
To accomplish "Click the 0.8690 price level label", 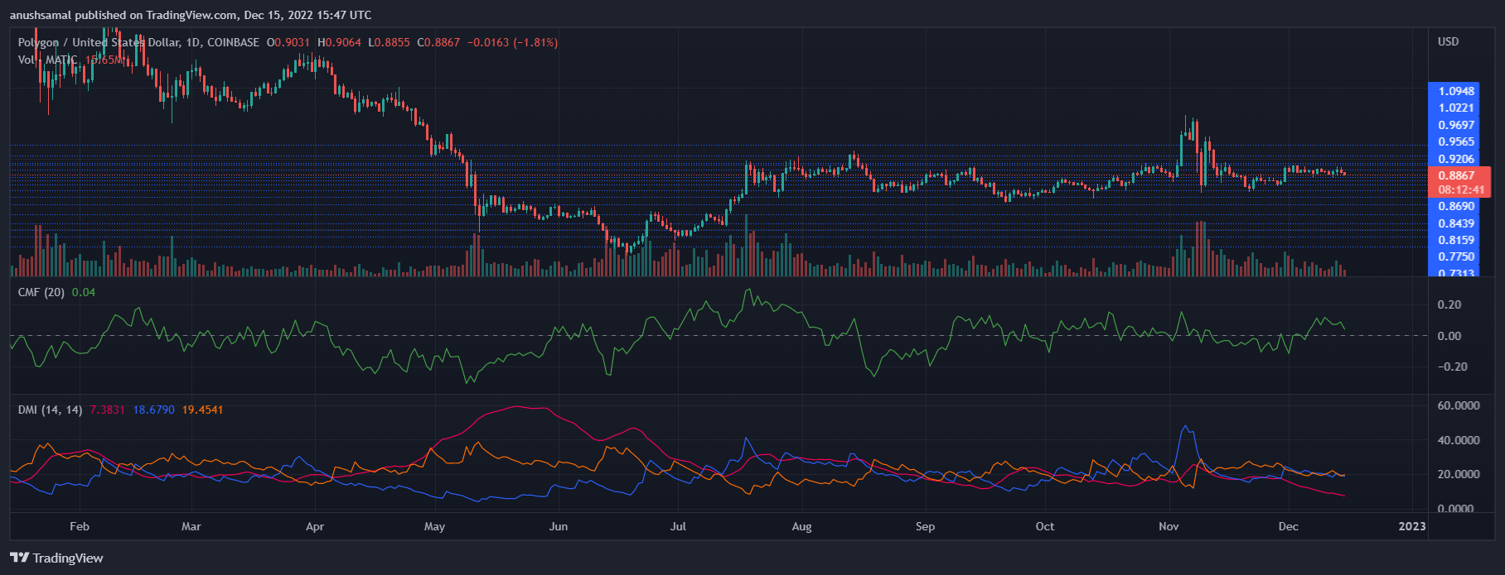I will click(x=1456, y=206).
